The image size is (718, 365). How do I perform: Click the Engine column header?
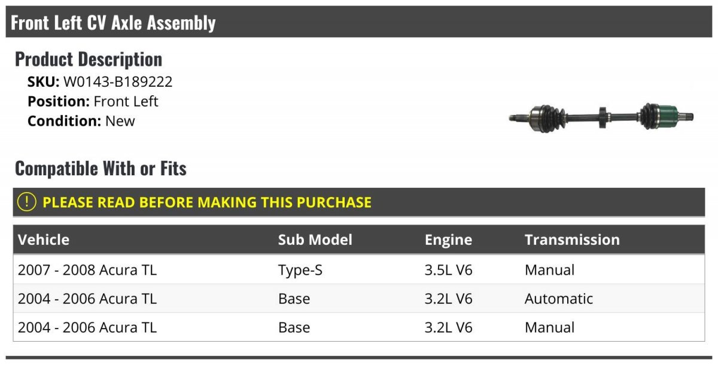(x=448, y=240)
